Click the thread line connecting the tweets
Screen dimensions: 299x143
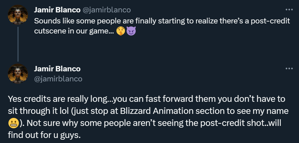[18, 44]
